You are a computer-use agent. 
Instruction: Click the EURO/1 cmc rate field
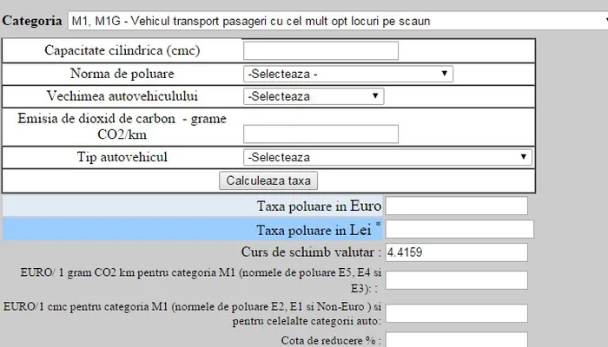(x=456, y=313)
